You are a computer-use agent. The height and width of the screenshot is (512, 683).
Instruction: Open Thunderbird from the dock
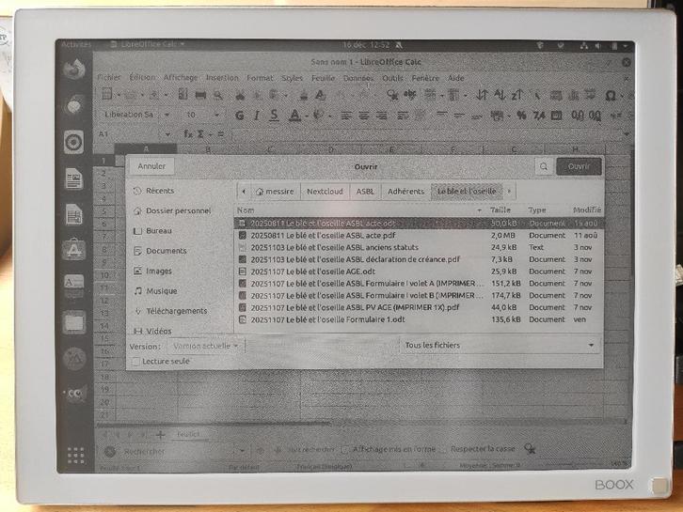click(x=73, y=105)
